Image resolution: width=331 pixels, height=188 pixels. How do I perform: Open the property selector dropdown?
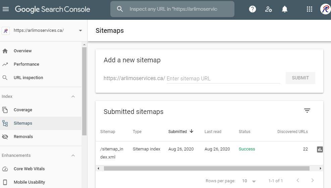pos(80,30)
